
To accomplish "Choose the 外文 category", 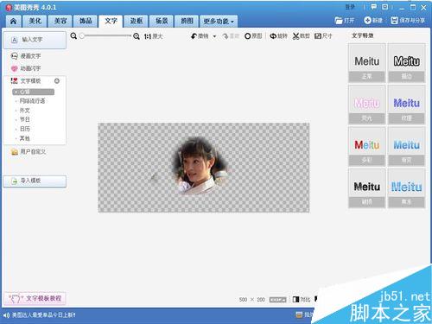I will tap(24, 111).
